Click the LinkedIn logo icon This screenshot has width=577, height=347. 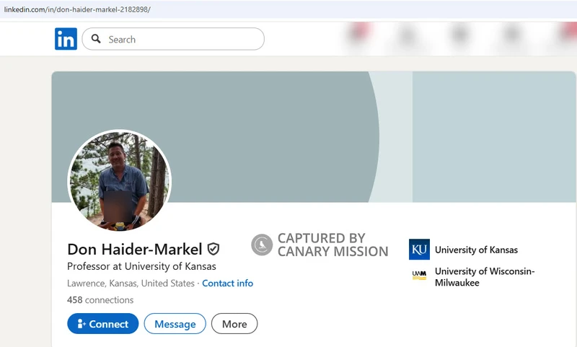(x=66, y=39)
